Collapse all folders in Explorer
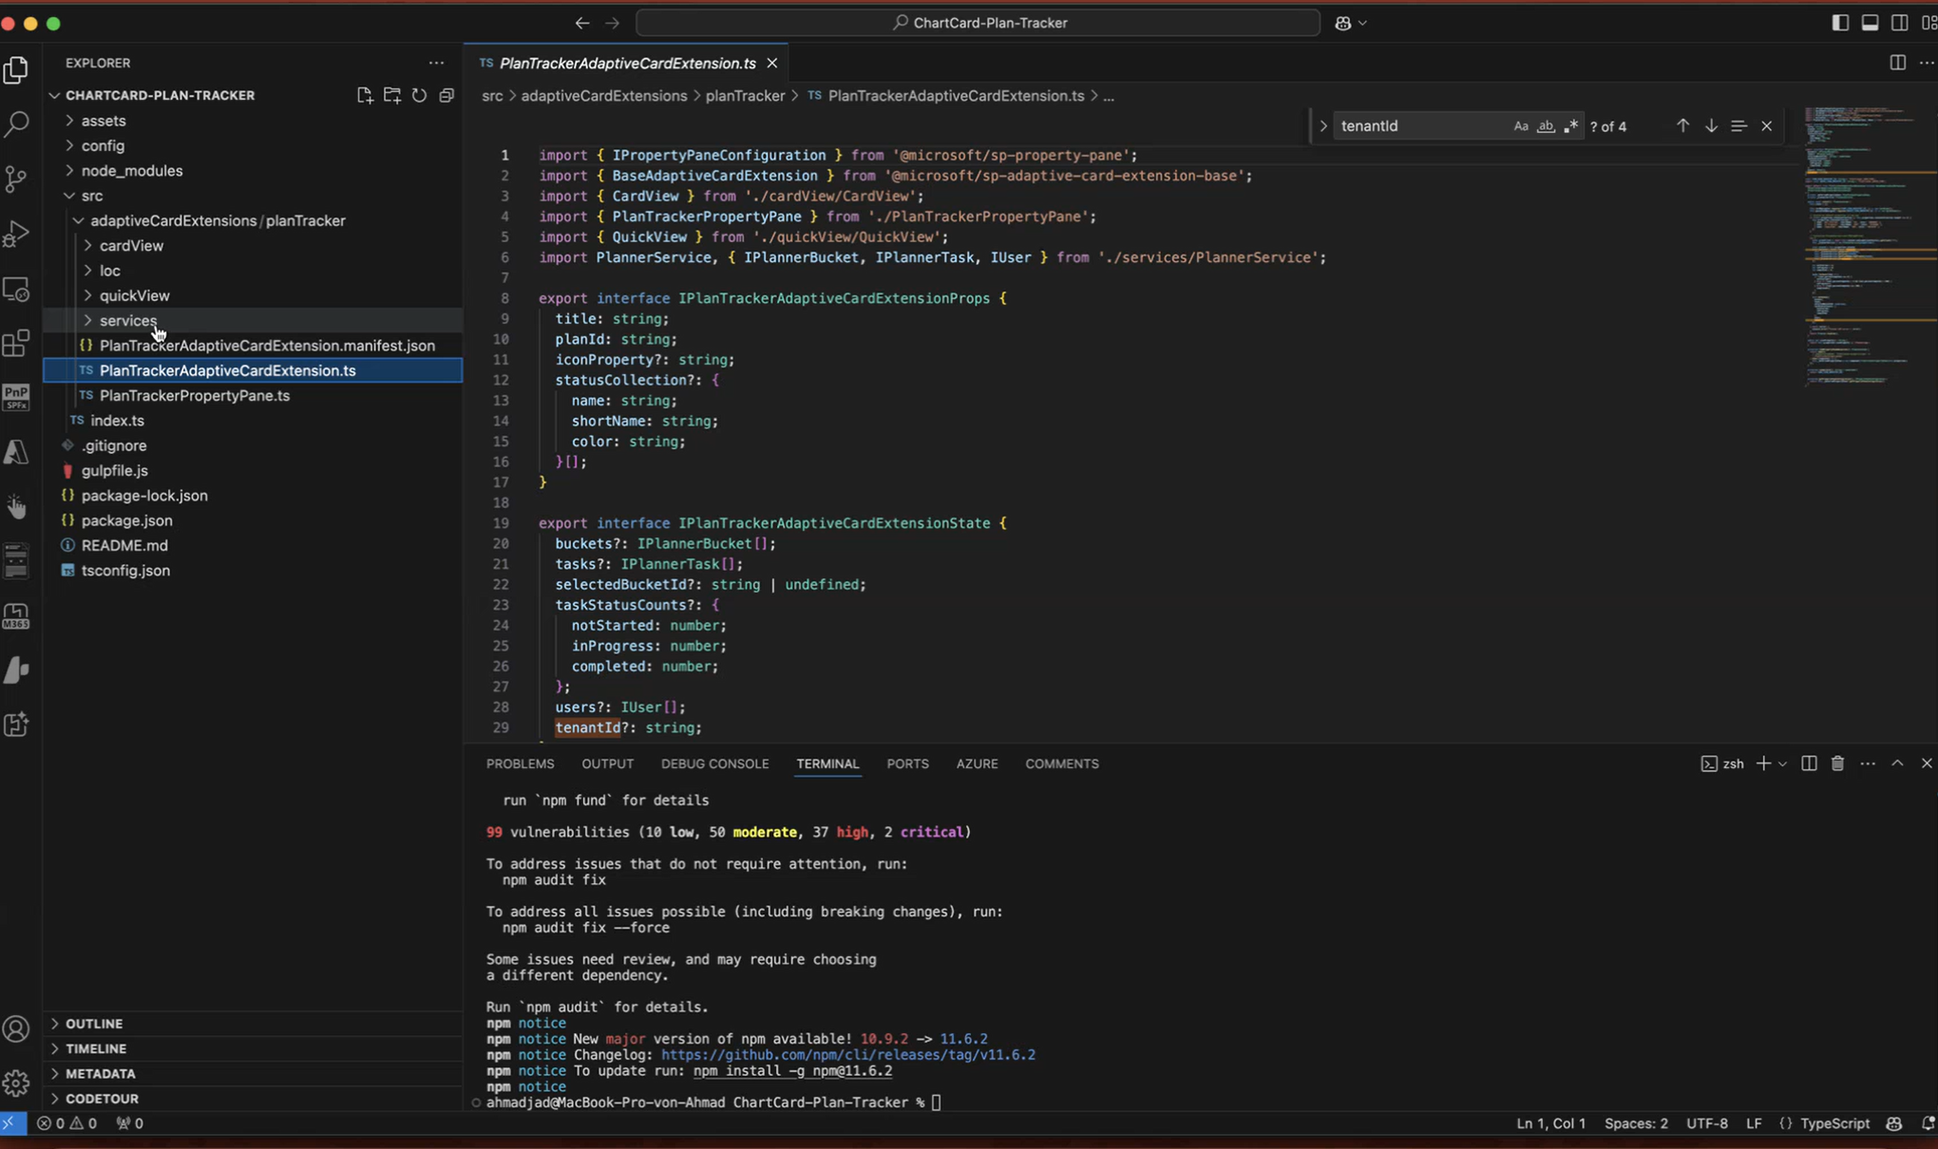 click(446, 95)
